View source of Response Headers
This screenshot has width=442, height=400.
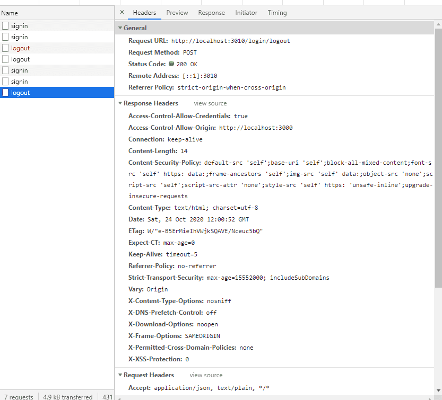pos(210,103)
